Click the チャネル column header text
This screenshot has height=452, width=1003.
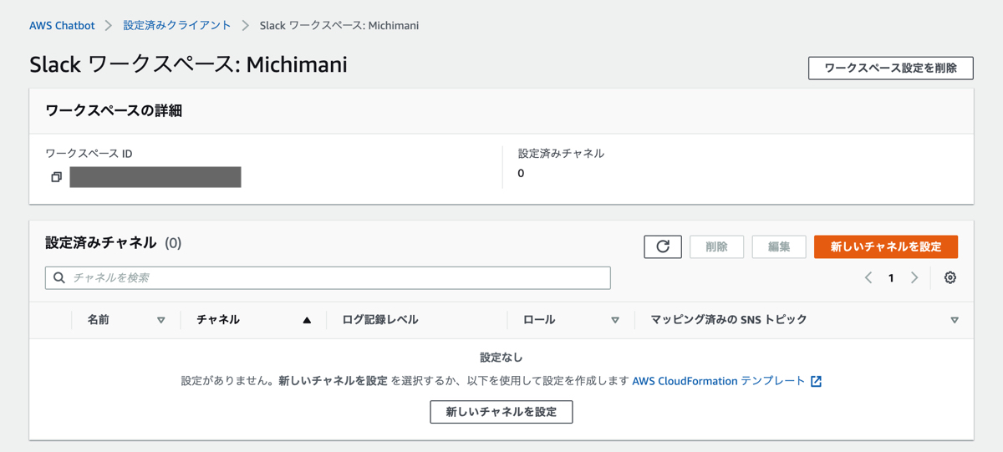tap(218, 320)
